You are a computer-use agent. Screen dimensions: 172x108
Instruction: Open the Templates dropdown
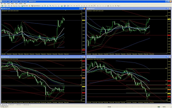[x=68, y=6]
